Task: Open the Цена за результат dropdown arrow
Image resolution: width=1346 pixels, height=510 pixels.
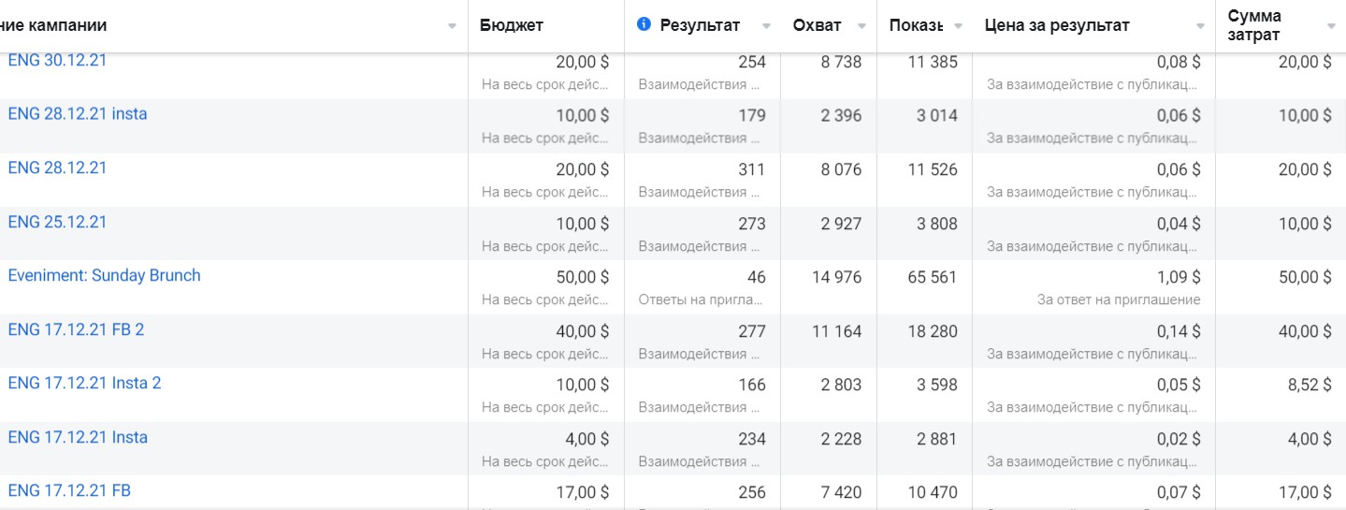Action: coord(1200,26)
